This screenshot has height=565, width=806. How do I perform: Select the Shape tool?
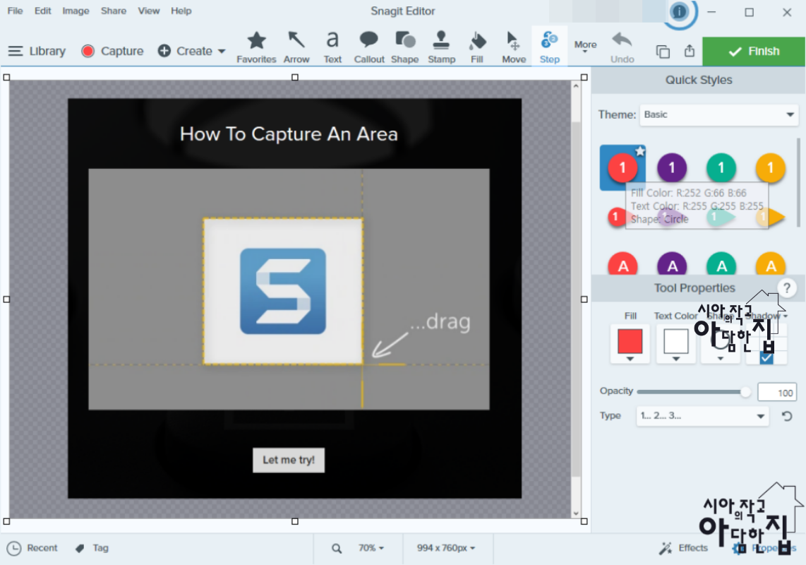pyautogui.click(x=404, y=47)
